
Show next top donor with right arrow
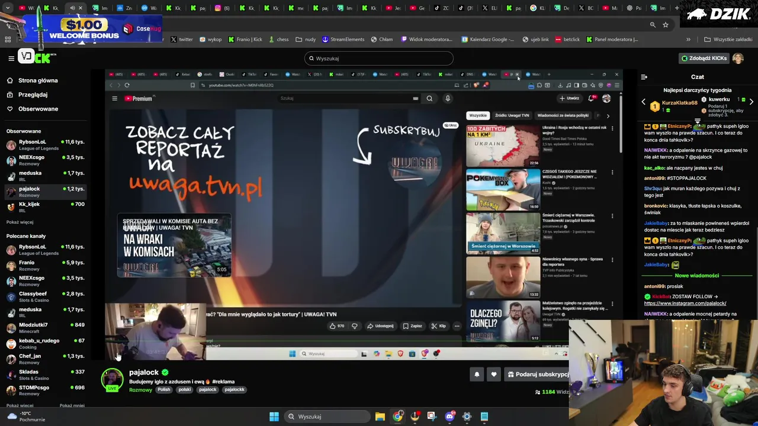tap(751, 102)
